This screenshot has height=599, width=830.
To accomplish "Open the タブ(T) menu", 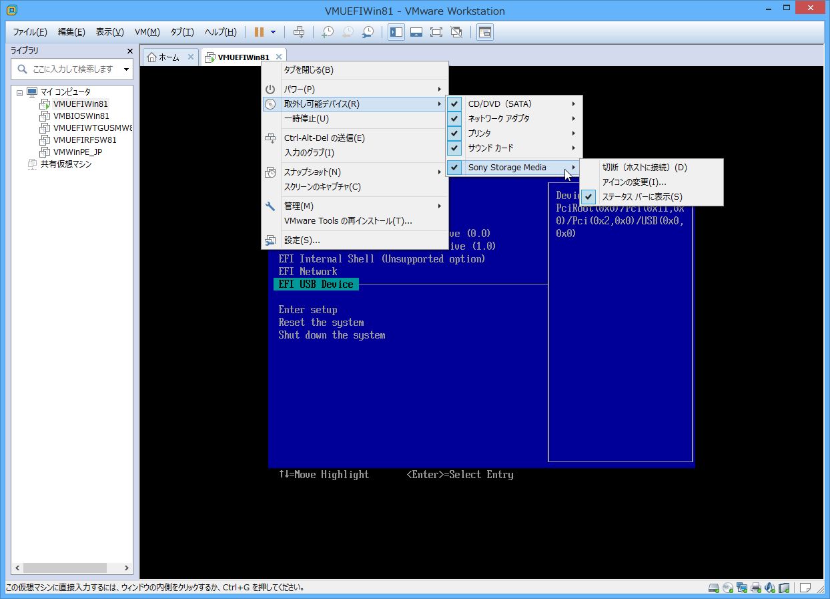I will tap(182, 32).
